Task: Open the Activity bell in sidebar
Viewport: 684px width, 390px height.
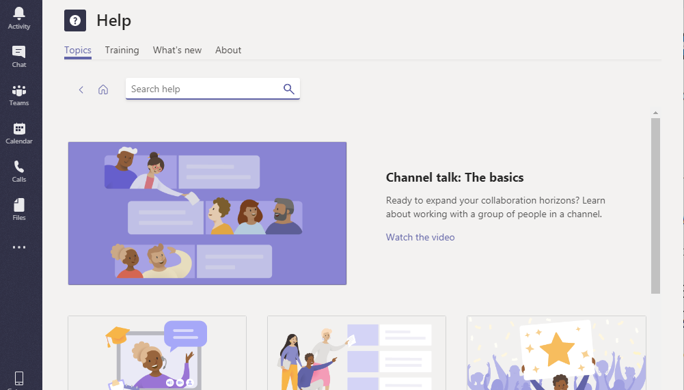Action: pos(18,18)
